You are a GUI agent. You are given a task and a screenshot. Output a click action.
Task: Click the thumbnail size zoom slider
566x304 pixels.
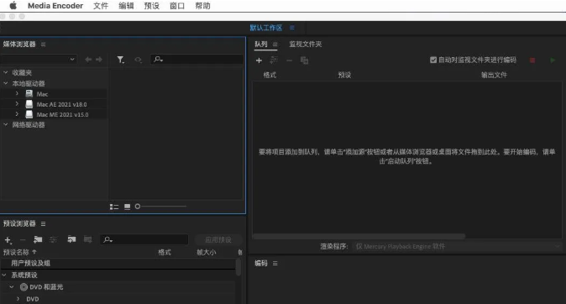click(160, 207)
